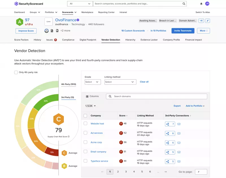Viewport: 226px width, 178px height.
Task: Expand the Portfolios menu
Action: coord(51,12)
